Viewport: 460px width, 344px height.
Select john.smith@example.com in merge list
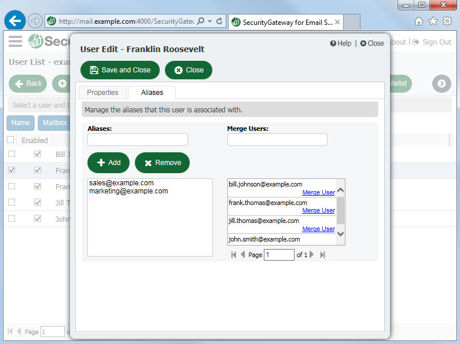pos(264,239)
